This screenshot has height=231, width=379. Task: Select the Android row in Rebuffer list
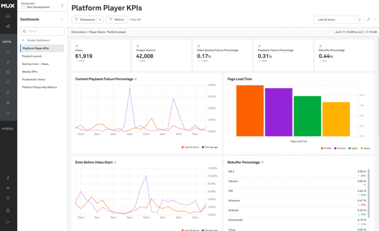click(297, 212)
